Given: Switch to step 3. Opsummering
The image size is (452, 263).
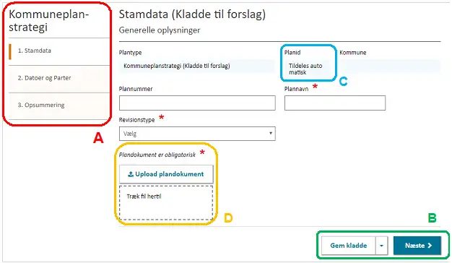Looking at the screenshot, I should [x=41, y=105].
